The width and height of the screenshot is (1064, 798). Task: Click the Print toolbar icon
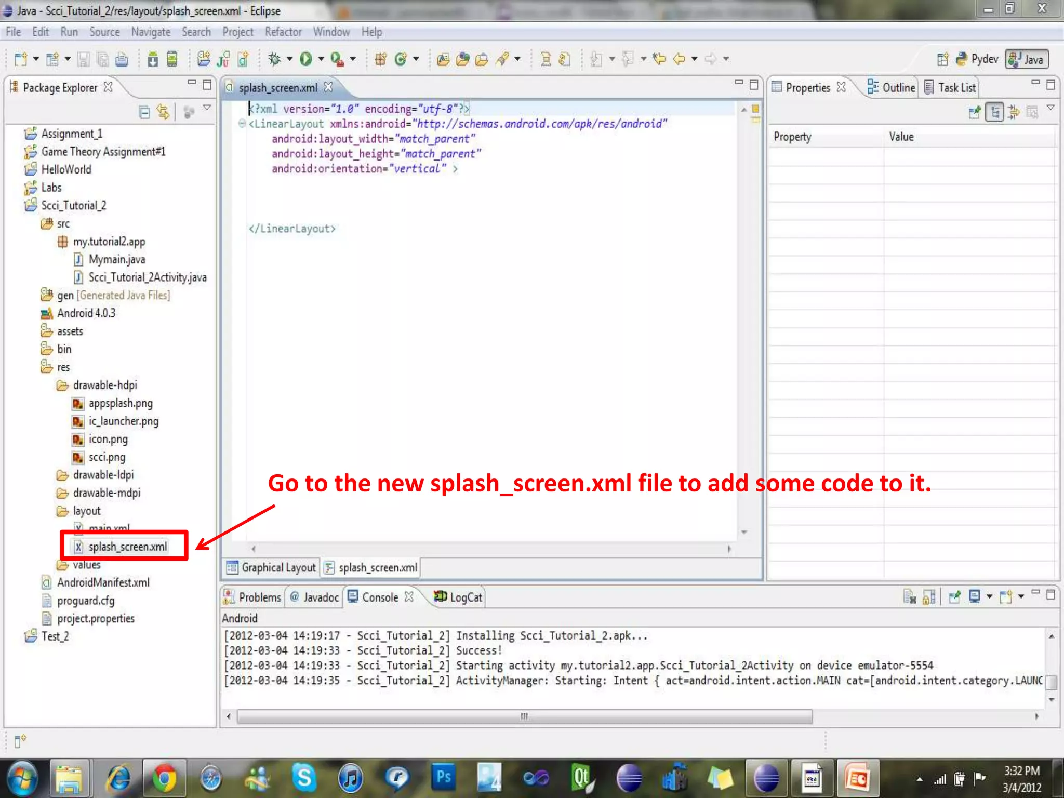122,59
